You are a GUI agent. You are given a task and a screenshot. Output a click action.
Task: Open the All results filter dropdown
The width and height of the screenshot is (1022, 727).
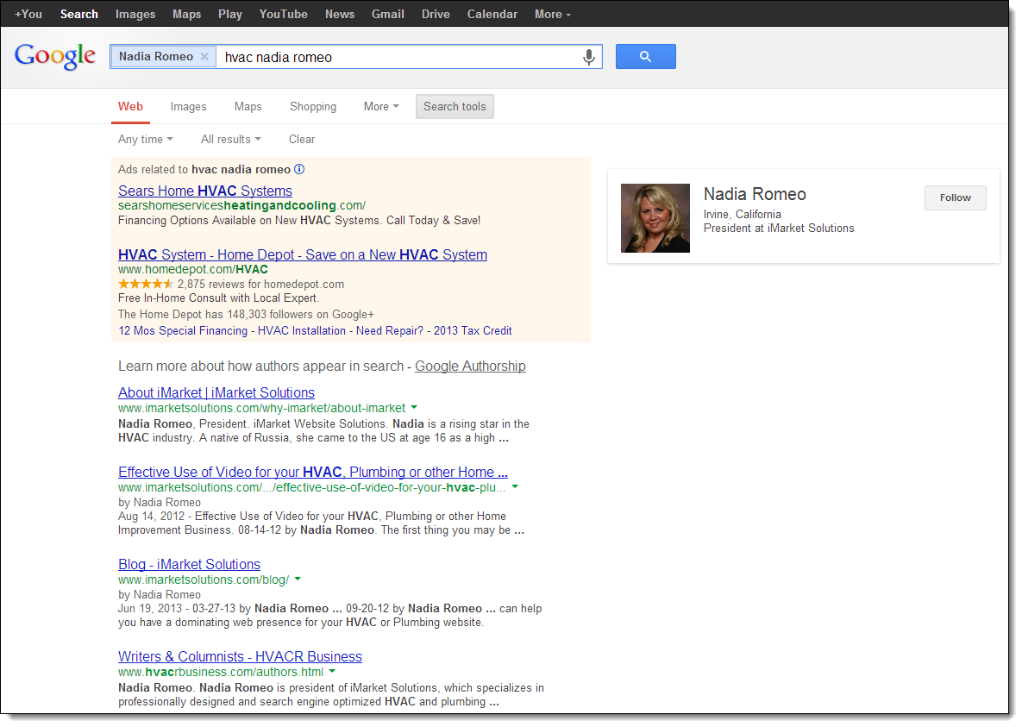click(231, 140)
